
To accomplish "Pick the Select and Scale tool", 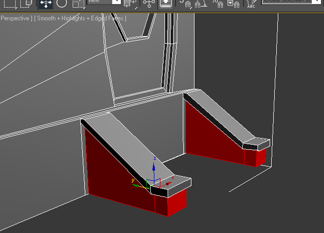I will (x=78, y=4).
